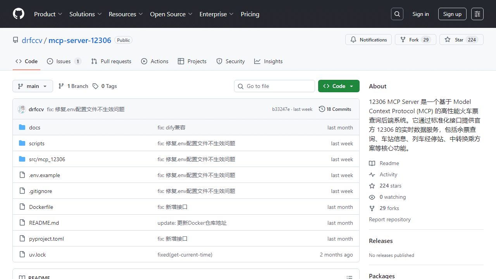Click the pulse icon beside Activity
The height and width of the screenshot is (279, 496).
372,175
